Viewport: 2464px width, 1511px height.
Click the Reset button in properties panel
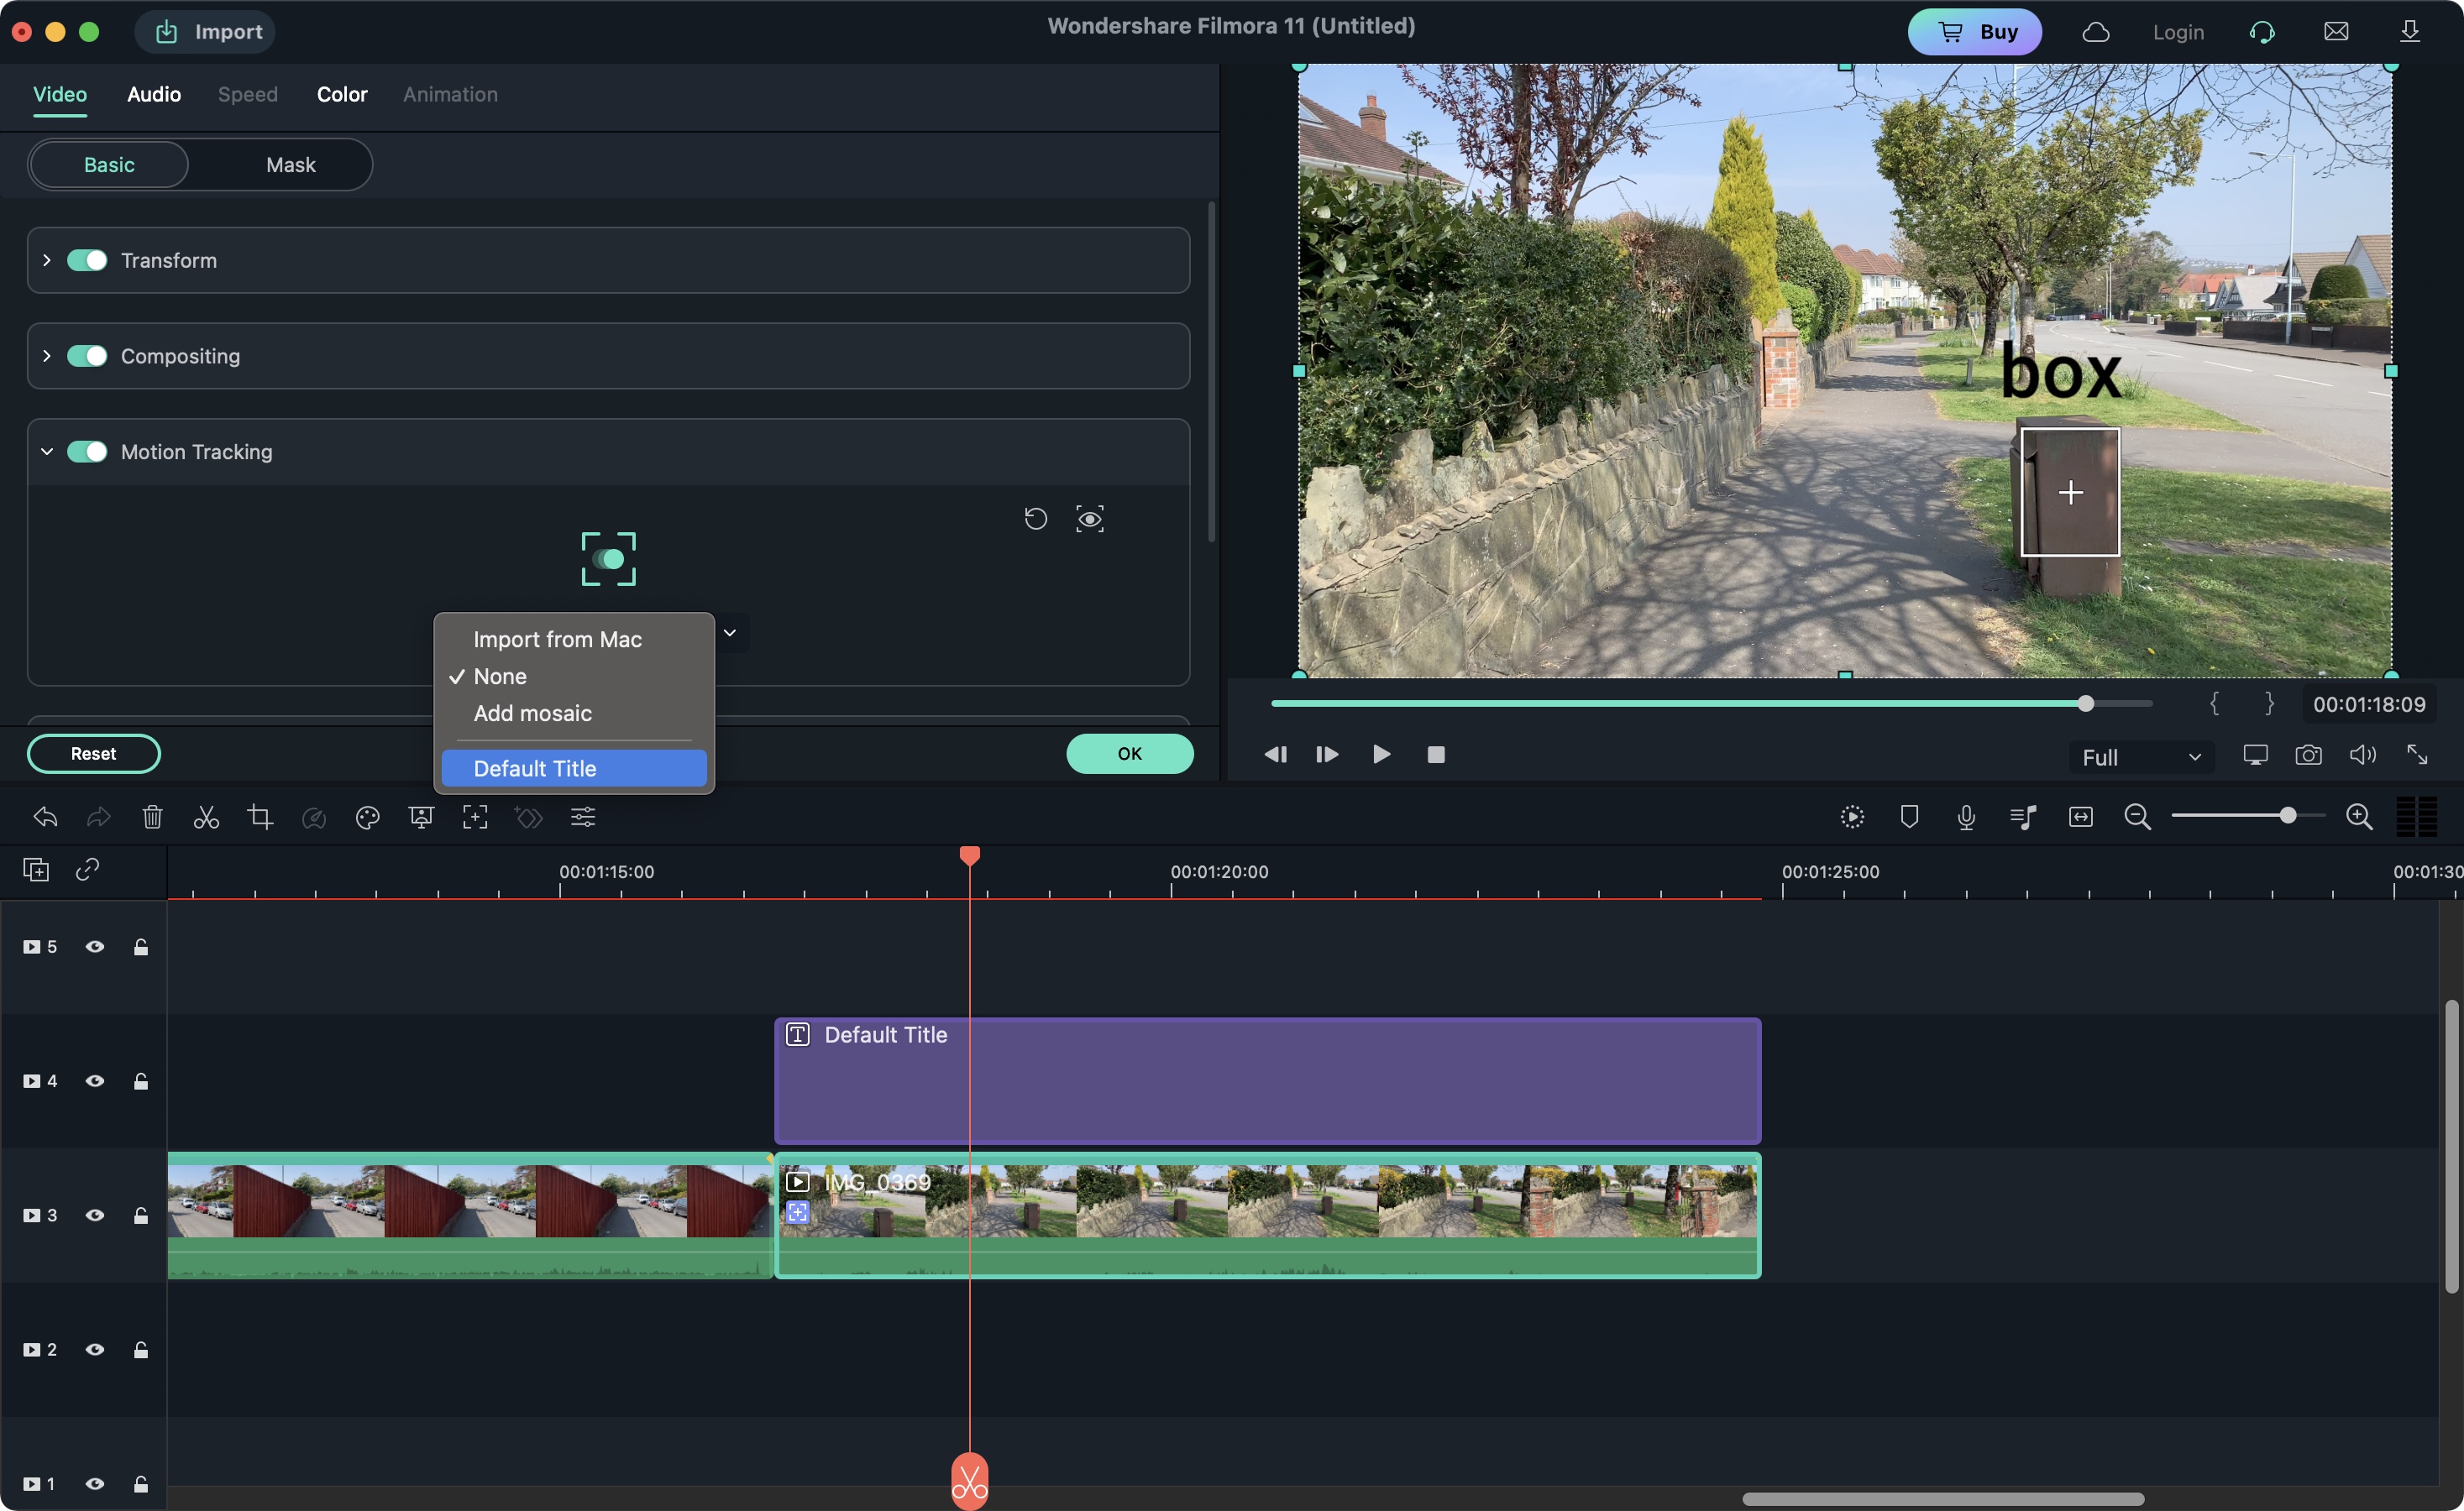(x=92, y=753)
